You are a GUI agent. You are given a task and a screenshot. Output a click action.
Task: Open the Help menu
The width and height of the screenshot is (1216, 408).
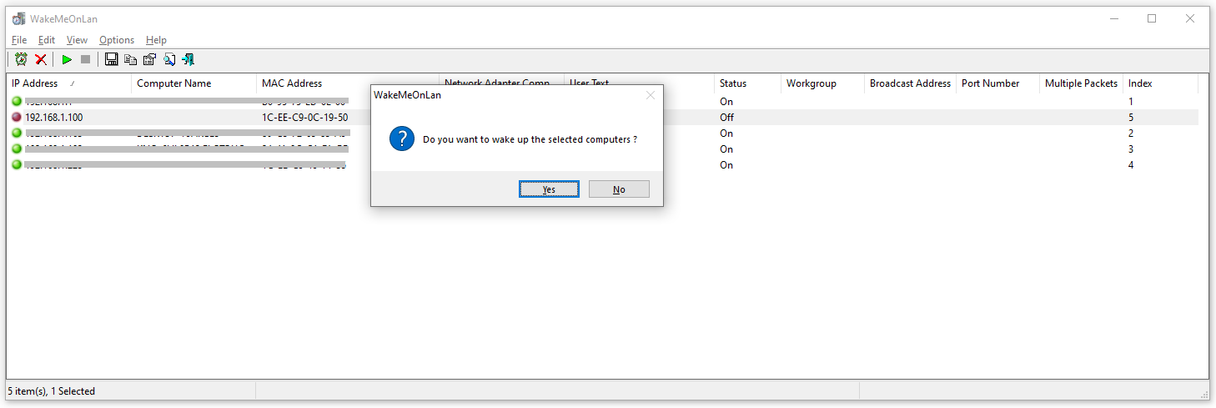(156, 39)
